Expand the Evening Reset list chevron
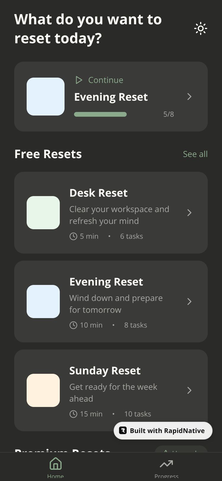Image resolution: width=222 pixels, height=481 pixels. [189, 302]
